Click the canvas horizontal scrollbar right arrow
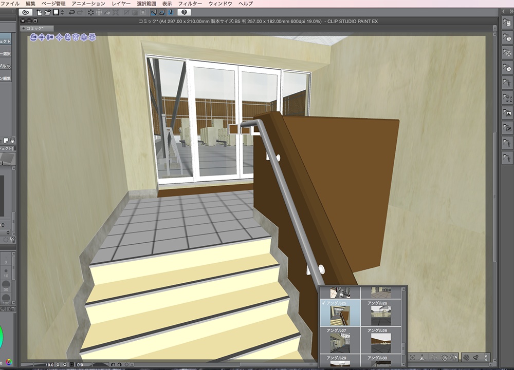 [x=490, y=364]
